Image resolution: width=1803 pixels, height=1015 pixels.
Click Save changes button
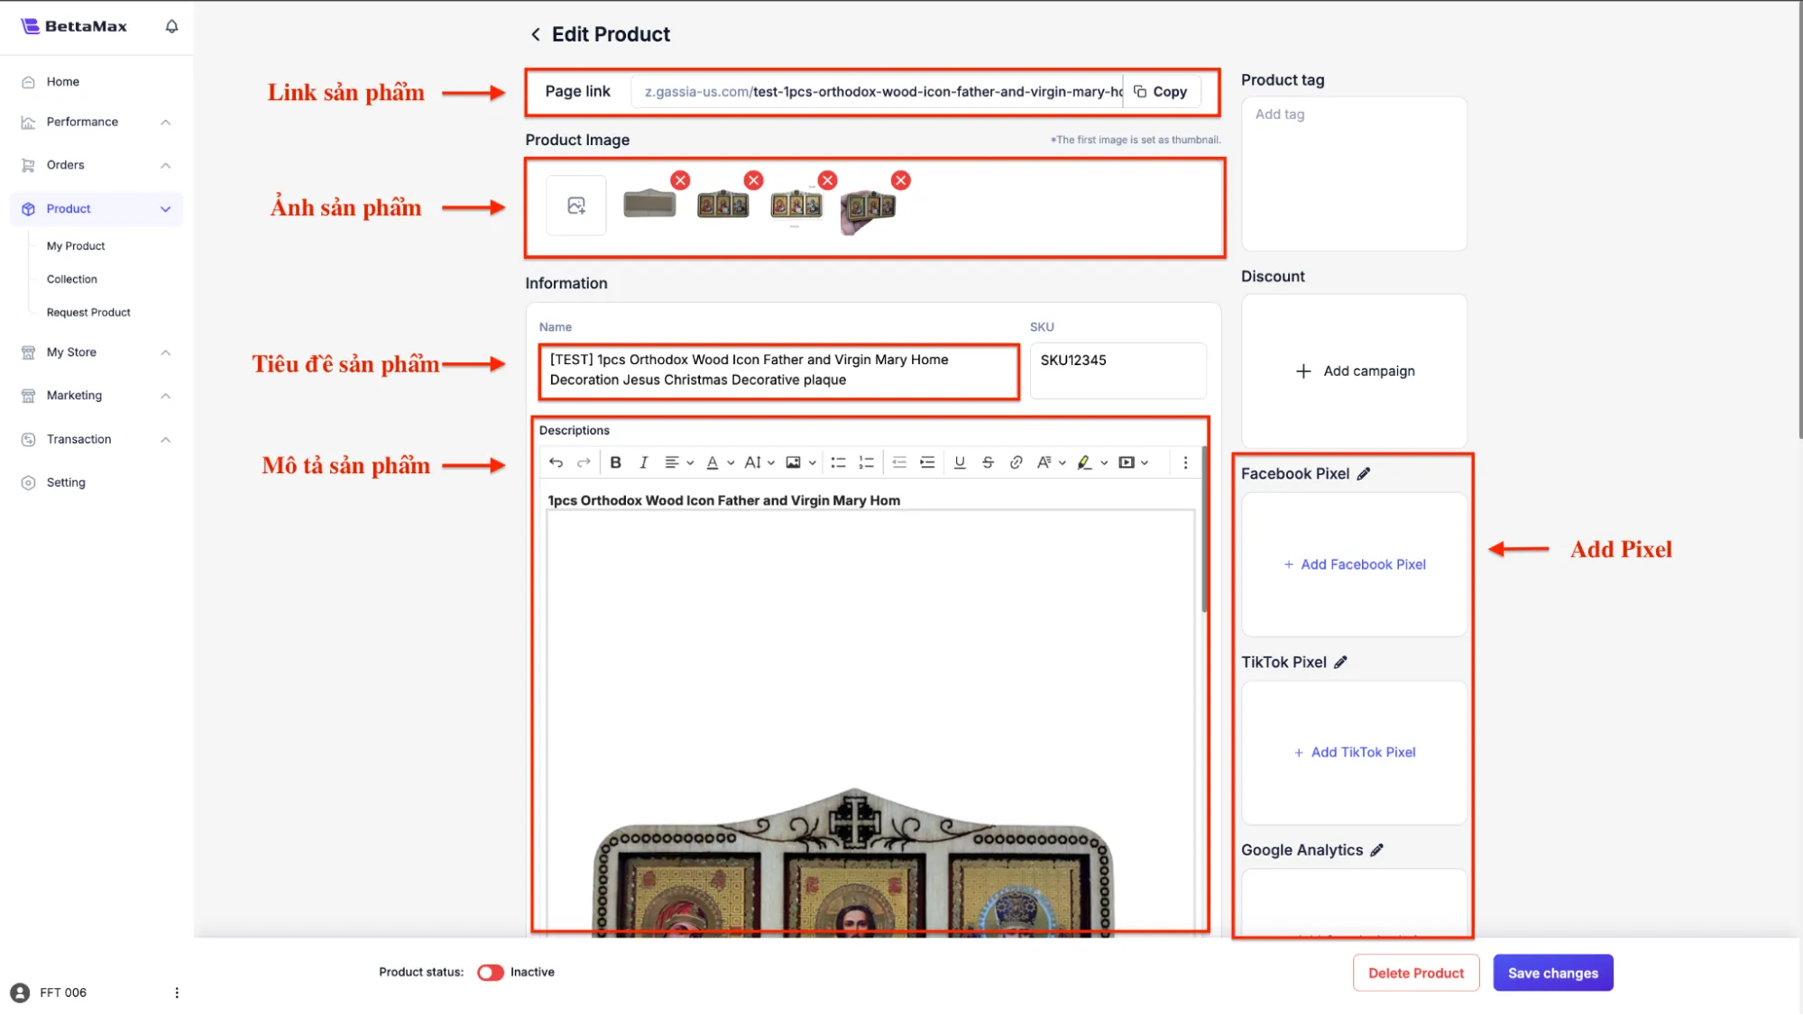coord(1552,973)
